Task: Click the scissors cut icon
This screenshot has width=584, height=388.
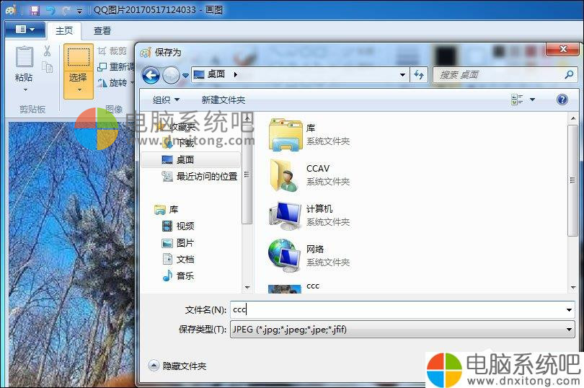Action: pos(47,50)
